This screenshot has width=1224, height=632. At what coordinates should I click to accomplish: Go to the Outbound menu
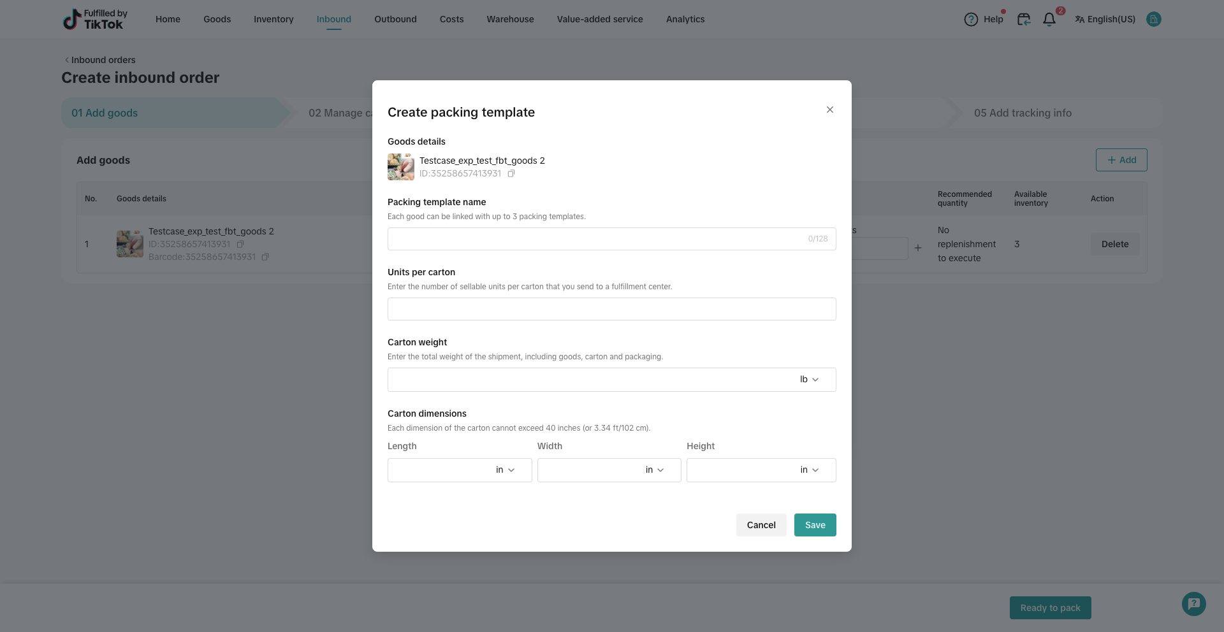click(x=395, y=19)
